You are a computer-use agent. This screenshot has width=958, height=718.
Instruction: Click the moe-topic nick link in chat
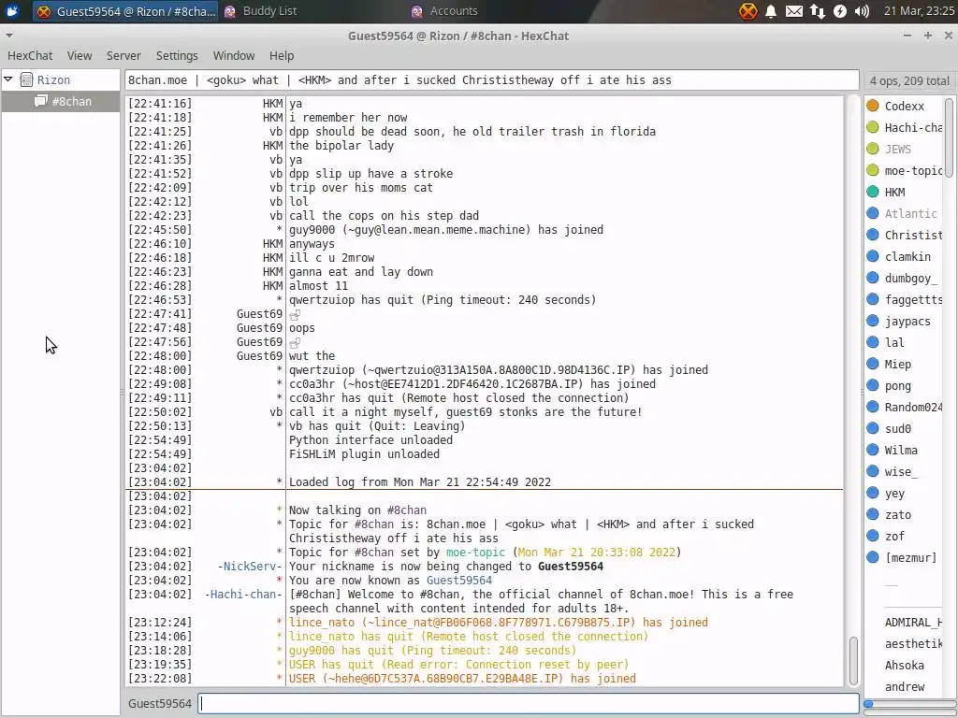pos(475,552)
